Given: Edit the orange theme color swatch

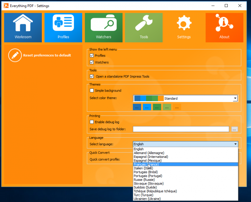Looking at the screenshot, I should [177, 107].
